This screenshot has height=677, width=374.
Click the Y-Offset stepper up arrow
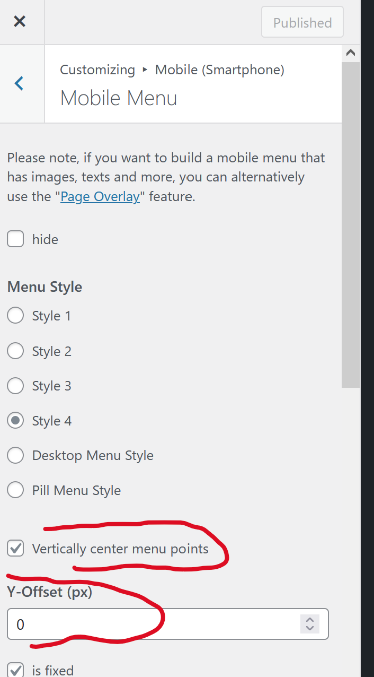coord(309,620)
